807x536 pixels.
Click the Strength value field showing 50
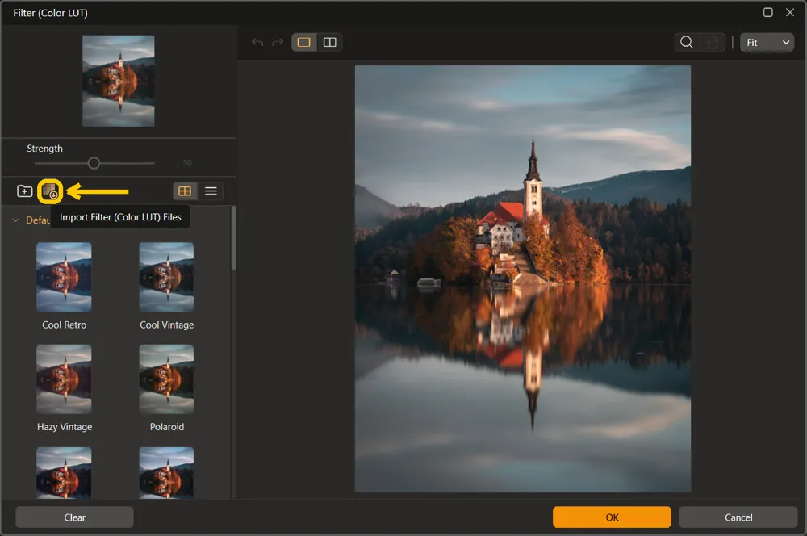(x=187, y=163)
